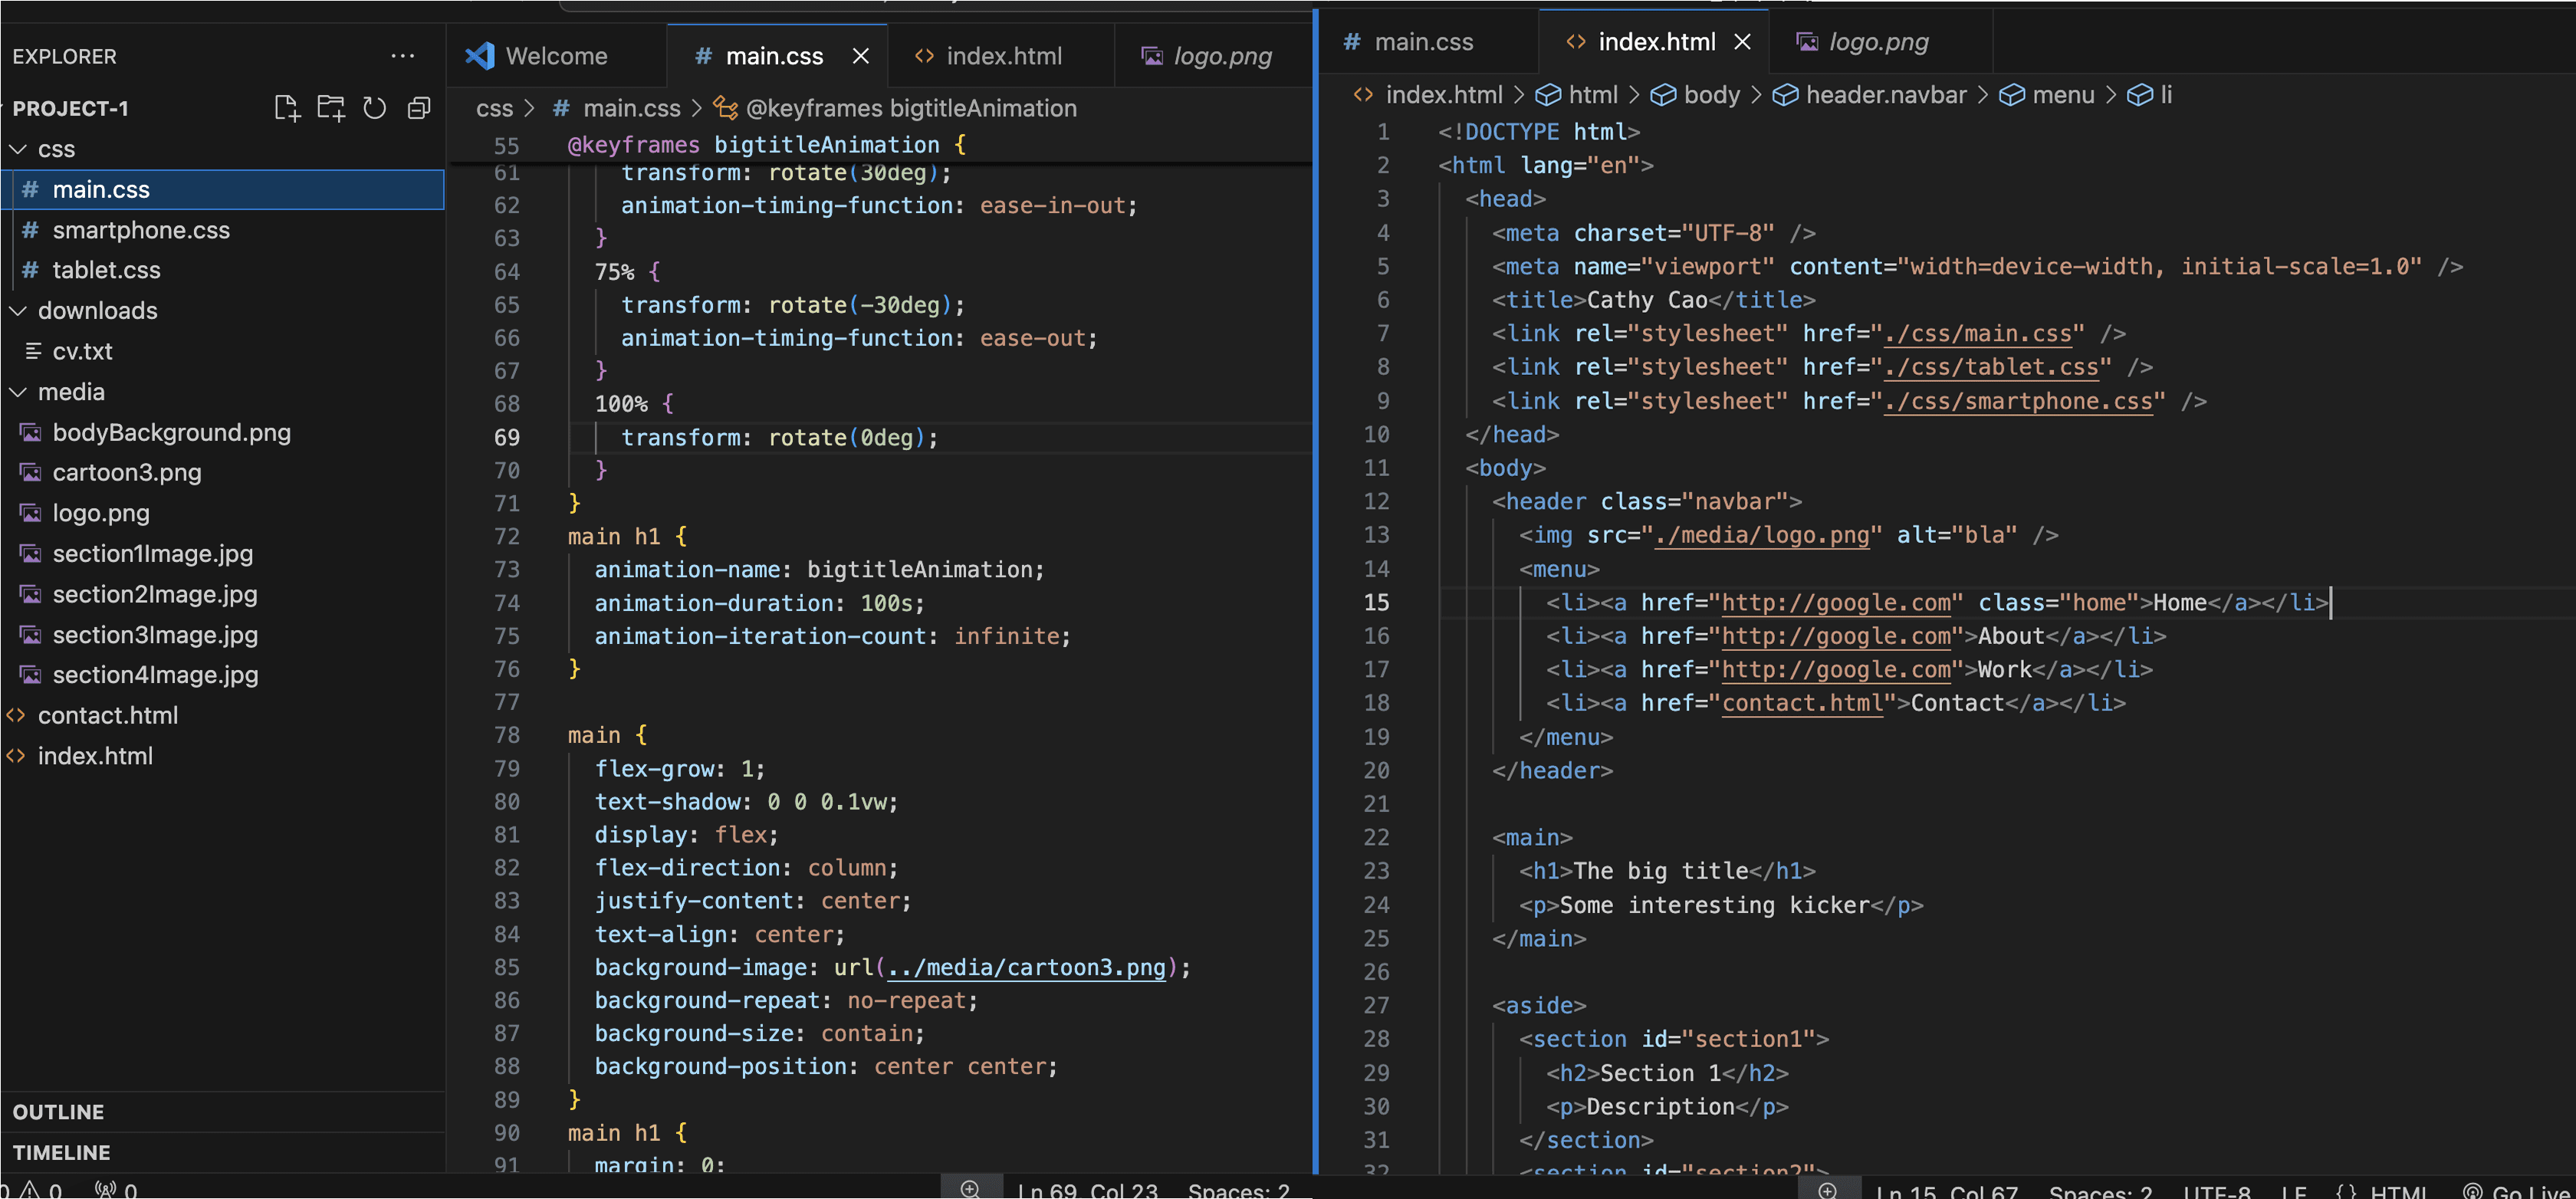The height and width of the screenshot is (1199, 2576).
Task: Open tablet.css from the file tree
Action: pos(222,270)
